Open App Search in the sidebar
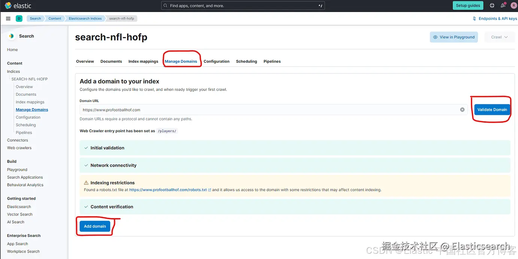Screen dimensions: 518x259 [18, 244]
